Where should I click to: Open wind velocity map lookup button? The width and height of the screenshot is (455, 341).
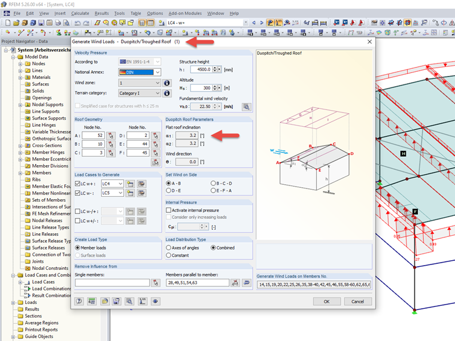coord(247,107)
